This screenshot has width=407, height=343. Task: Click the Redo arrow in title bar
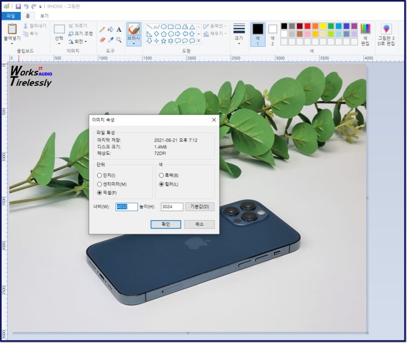[x=33, y=7]
